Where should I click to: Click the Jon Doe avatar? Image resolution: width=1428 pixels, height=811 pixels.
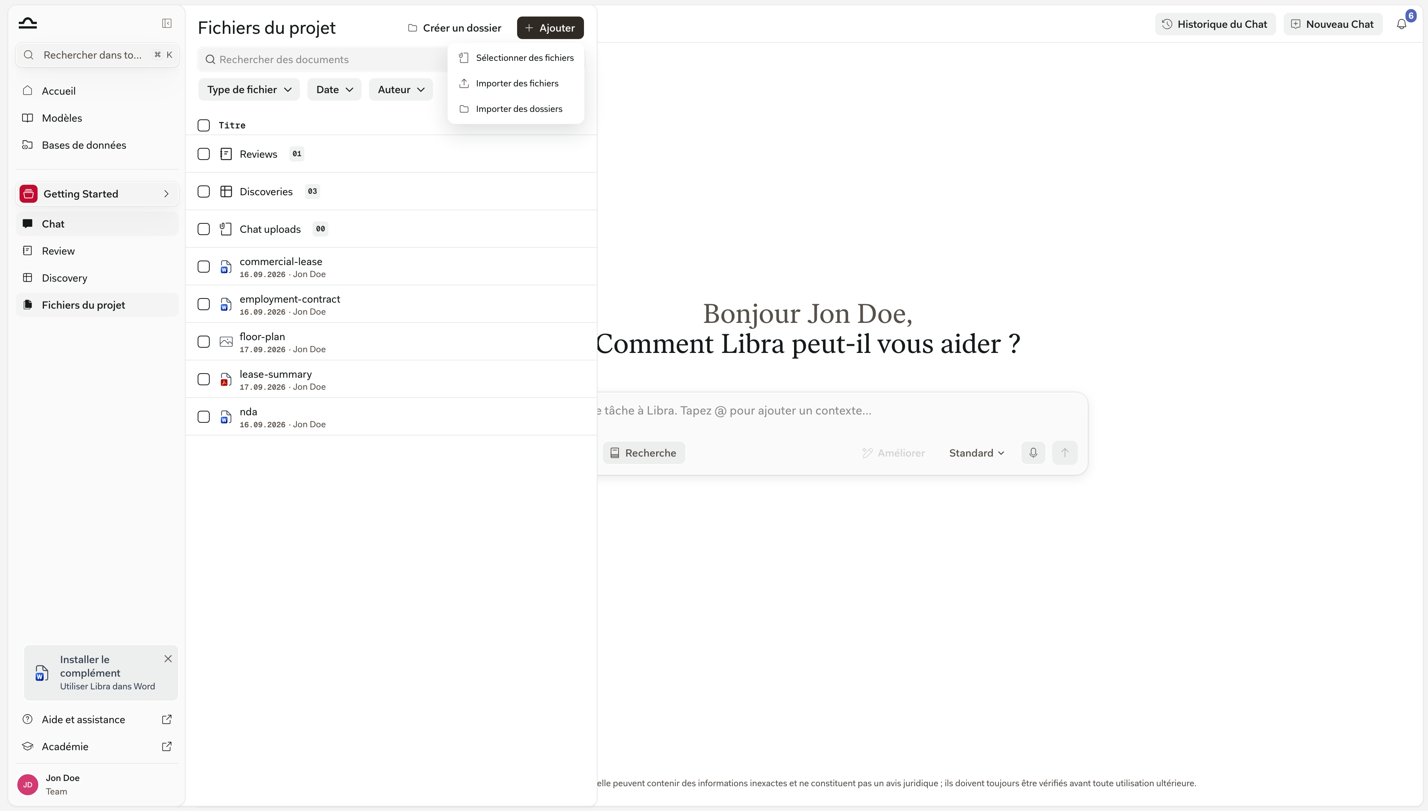tap(28, 785)
